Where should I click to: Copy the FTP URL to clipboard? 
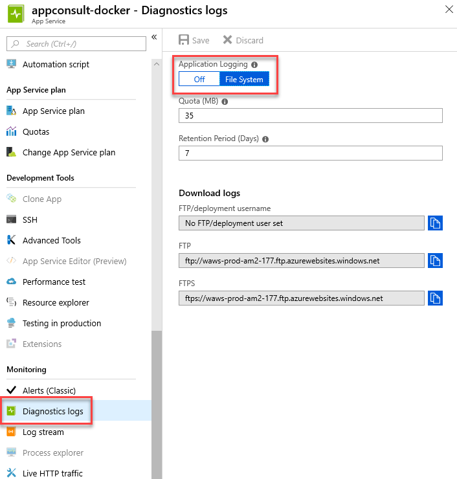pyautogui.click(x=435, y=261)
